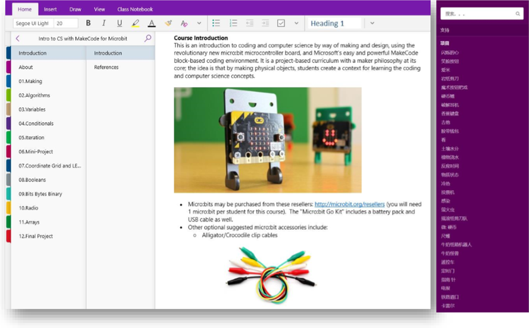Image resolution: width=529 pixels, height=328 pixels.
Task: Open the 11.Arrays section
Action: [48, 222]
